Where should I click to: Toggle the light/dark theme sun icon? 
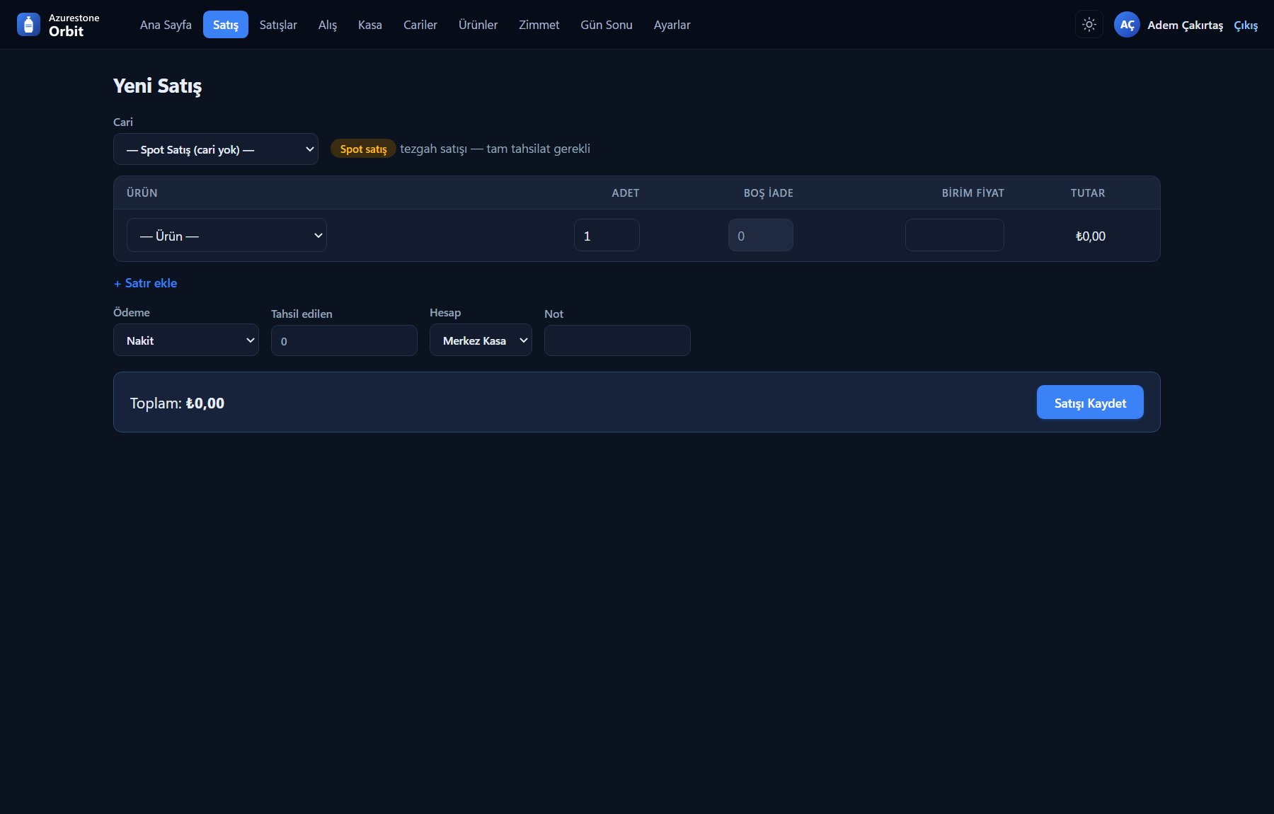(1089, 25)
